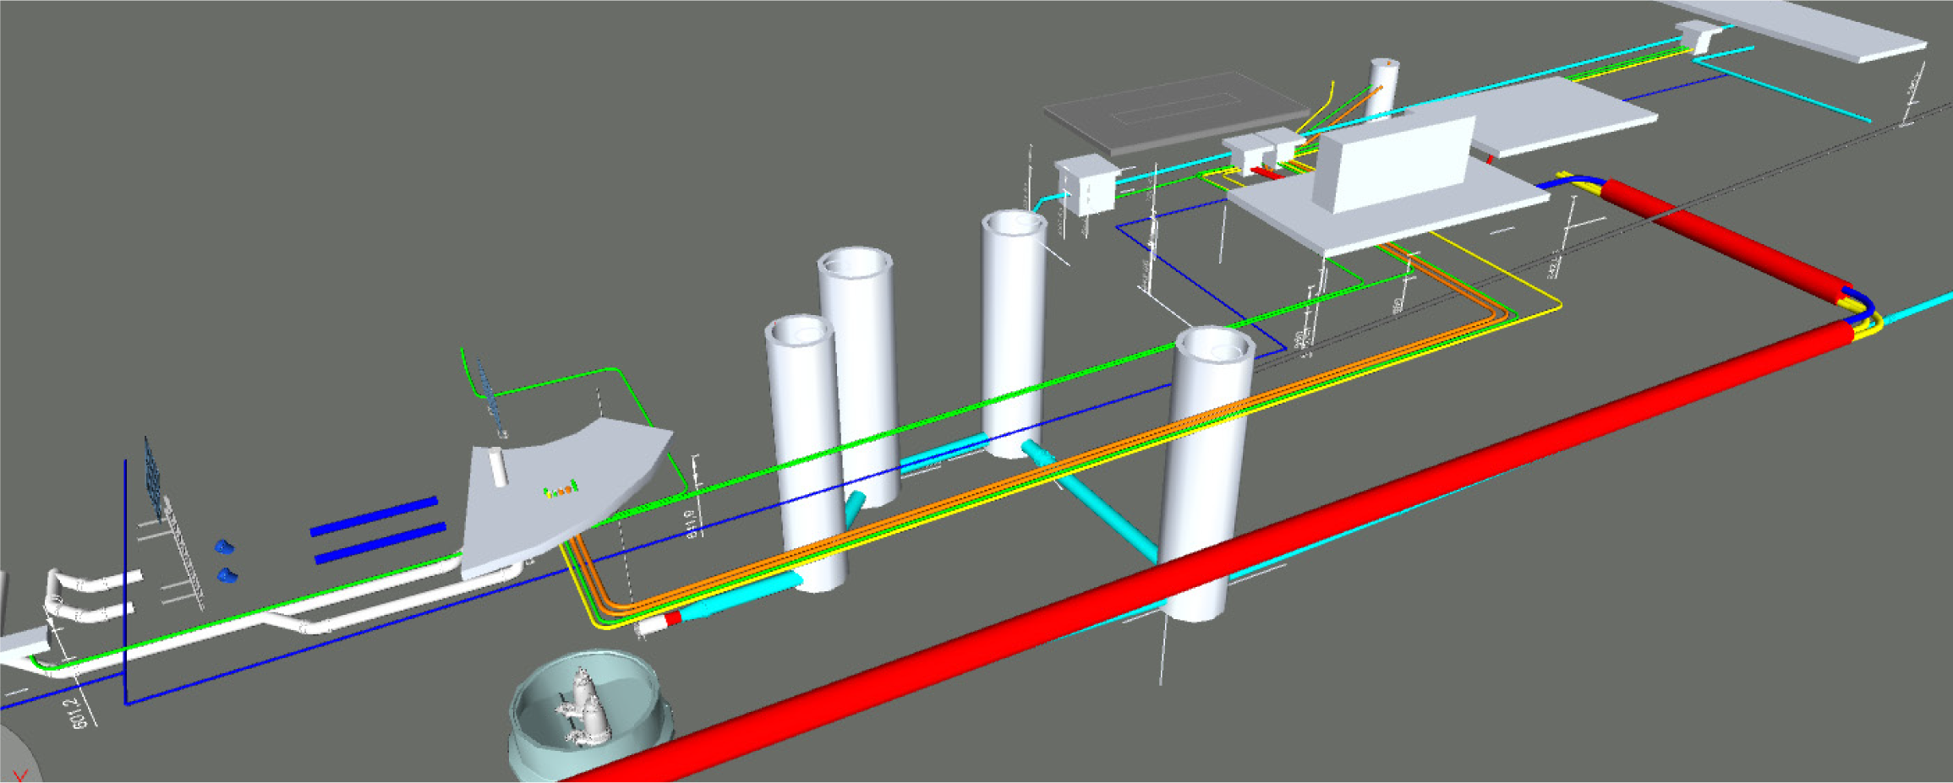Click the small white cylinder on fan-shaped slab
The width and height of the screenshot is (1953, 783).
(x=499, y=467)
